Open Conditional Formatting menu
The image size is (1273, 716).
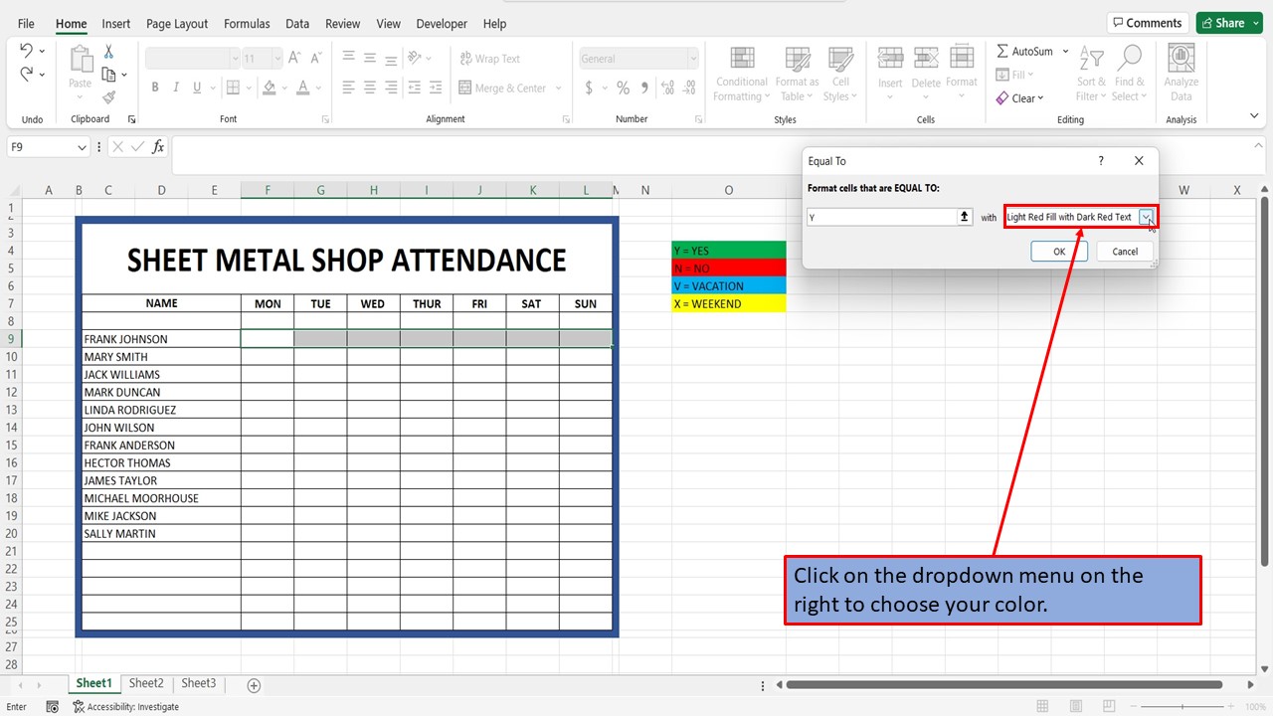click(742, 74)
